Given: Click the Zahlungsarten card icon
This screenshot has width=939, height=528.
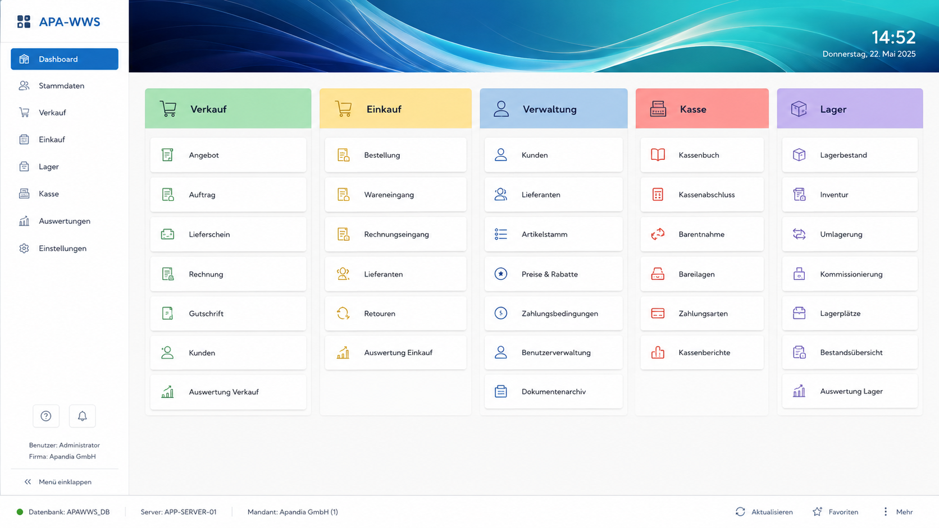Looking at the screenshot, I should point(658,313).
